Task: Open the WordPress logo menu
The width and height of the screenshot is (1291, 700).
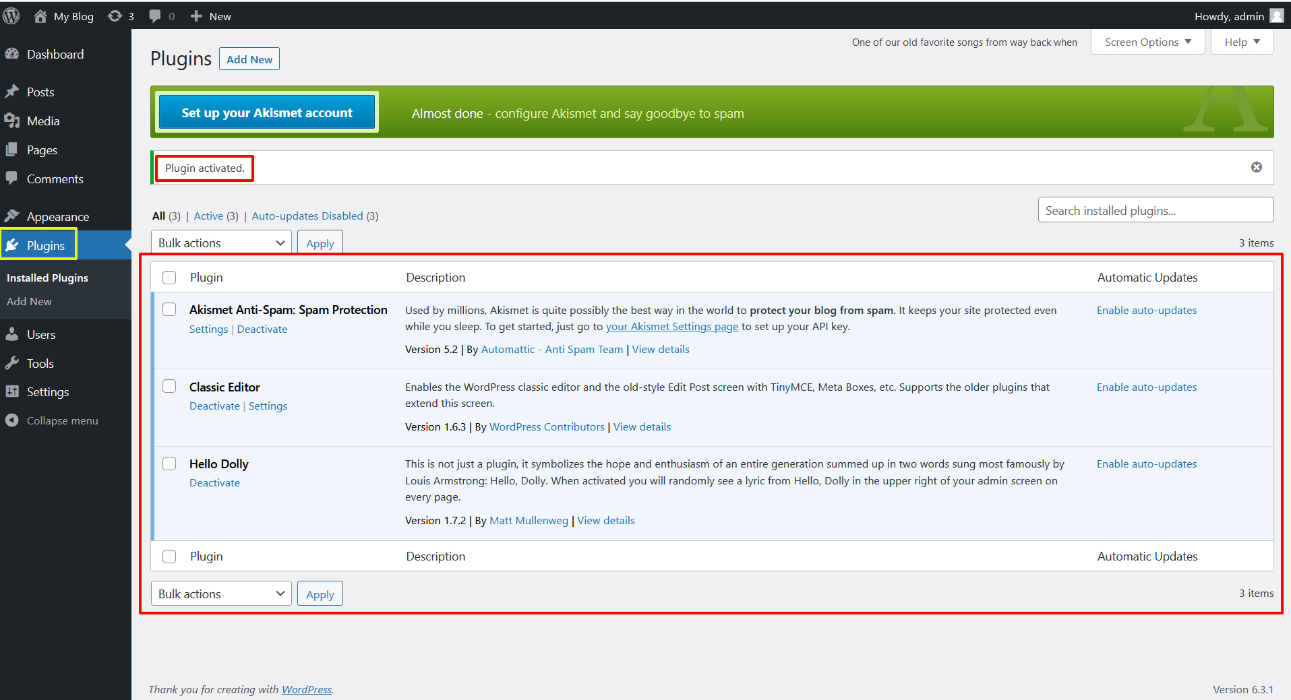Action: tap(11, 15)
